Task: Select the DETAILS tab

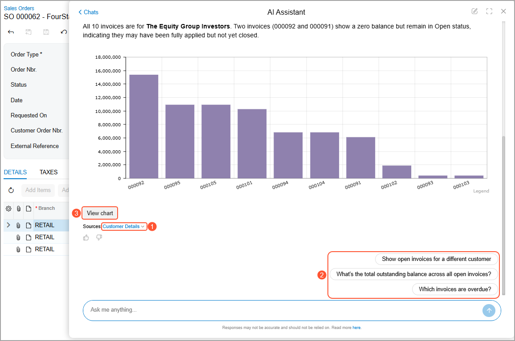Action: [x=16, y=172]
